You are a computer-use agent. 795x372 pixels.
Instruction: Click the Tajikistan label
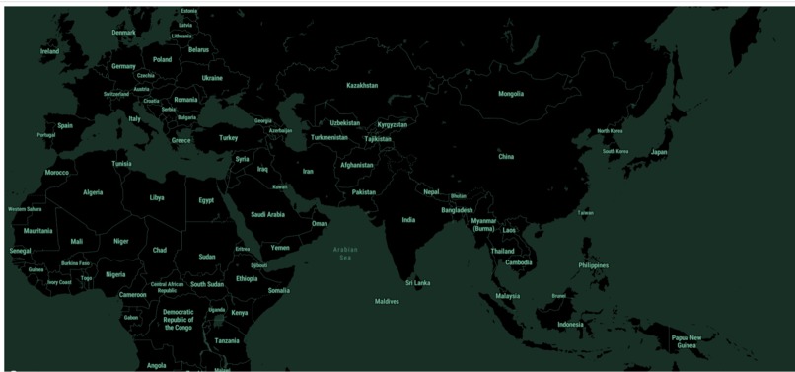coord(378,139)
